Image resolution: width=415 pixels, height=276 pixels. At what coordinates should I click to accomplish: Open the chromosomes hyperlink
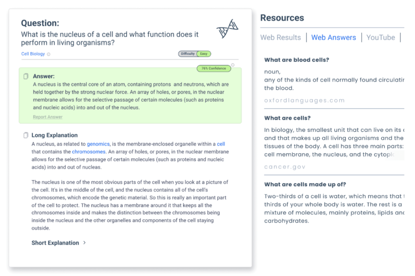tap(89, 152)
